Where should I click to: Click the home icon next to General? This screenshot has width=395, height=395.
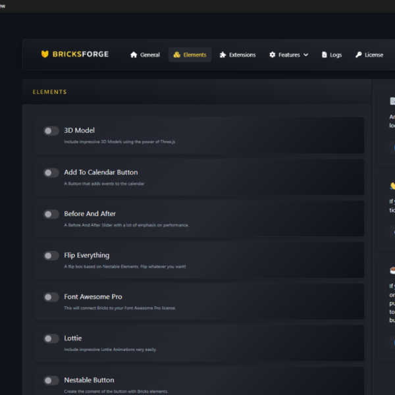[x=134, y=55]
